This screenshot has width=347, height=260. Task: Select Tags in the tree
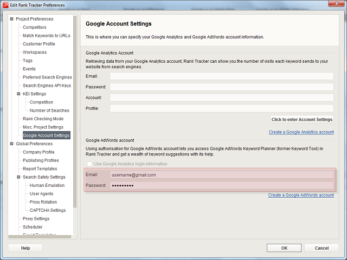tap(28, 61)
